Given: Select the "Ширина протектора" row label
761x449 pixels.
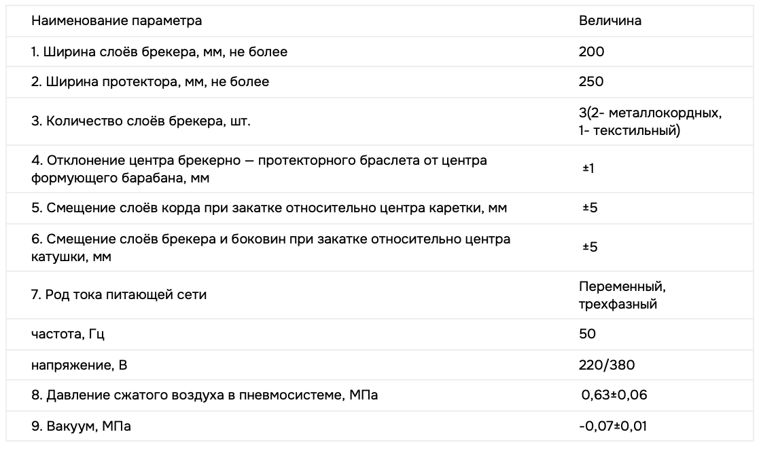Looking at the screenshot, I should [x=150, y=82].
